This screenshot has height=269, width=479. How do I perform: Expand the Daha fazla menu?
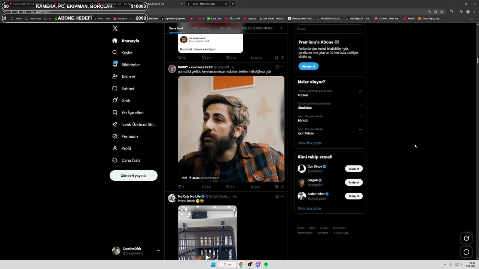point(126,160)
